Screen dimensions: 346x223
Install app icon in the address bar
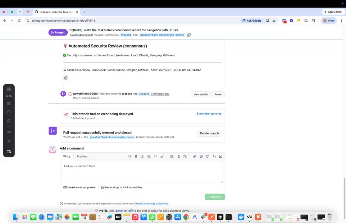[x=267, y=21]
